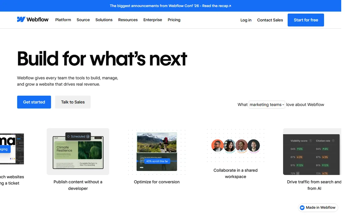This screenshot has height=215, width=345.
Task: Click the last avatar with dark background
Action: click(x=254, y=146)
